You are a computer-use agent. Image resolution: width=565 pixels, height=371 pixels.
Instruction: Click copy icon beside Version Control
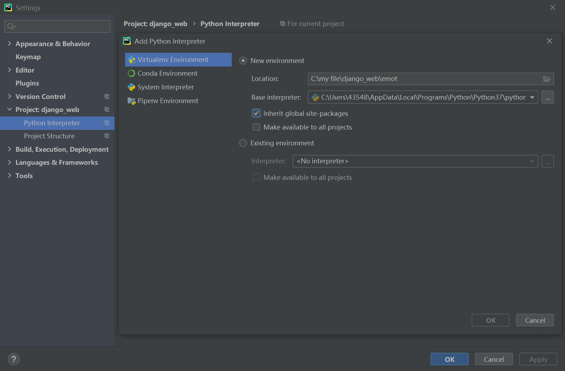(107, 96)
